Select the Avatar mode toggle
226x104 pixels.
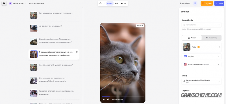coord(192,38)
